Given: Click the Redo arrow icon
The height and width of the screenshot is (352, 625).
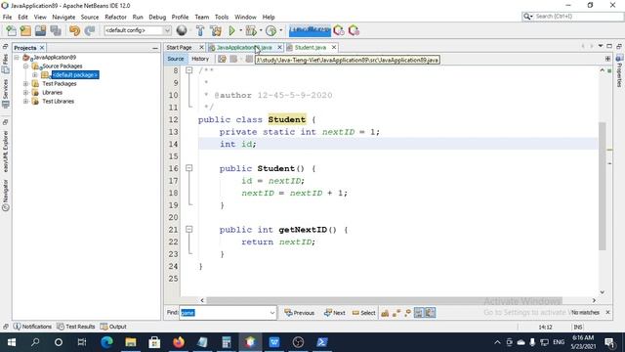Looking at the screenshot, I should click(x=90, y=30).
